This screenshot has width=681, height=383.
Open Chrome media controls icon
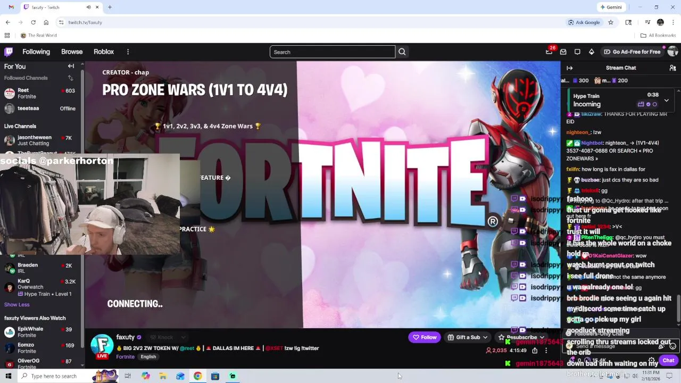(647, 22)
